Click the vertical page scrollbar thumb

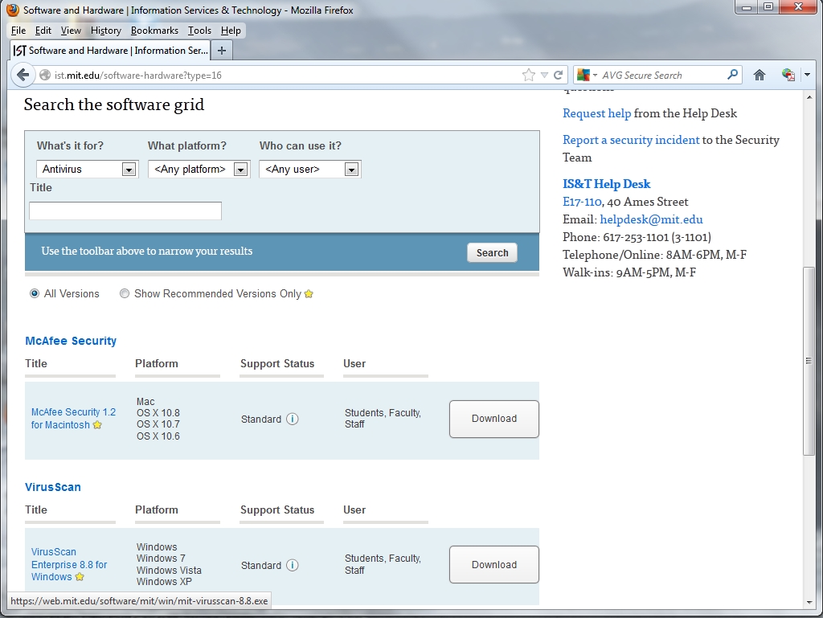[808, 362]
